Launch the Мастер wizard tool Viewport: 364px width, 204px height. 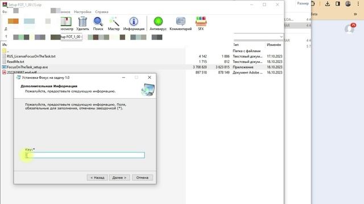point(114,23)
